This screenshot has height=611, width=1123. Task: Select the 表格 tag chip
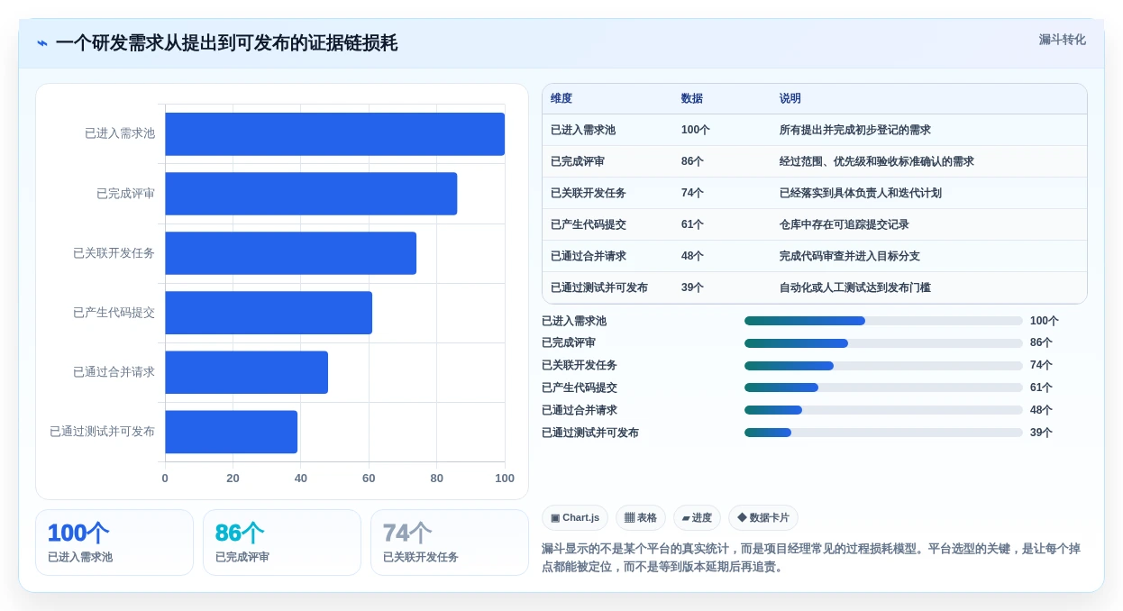point(641,517)
